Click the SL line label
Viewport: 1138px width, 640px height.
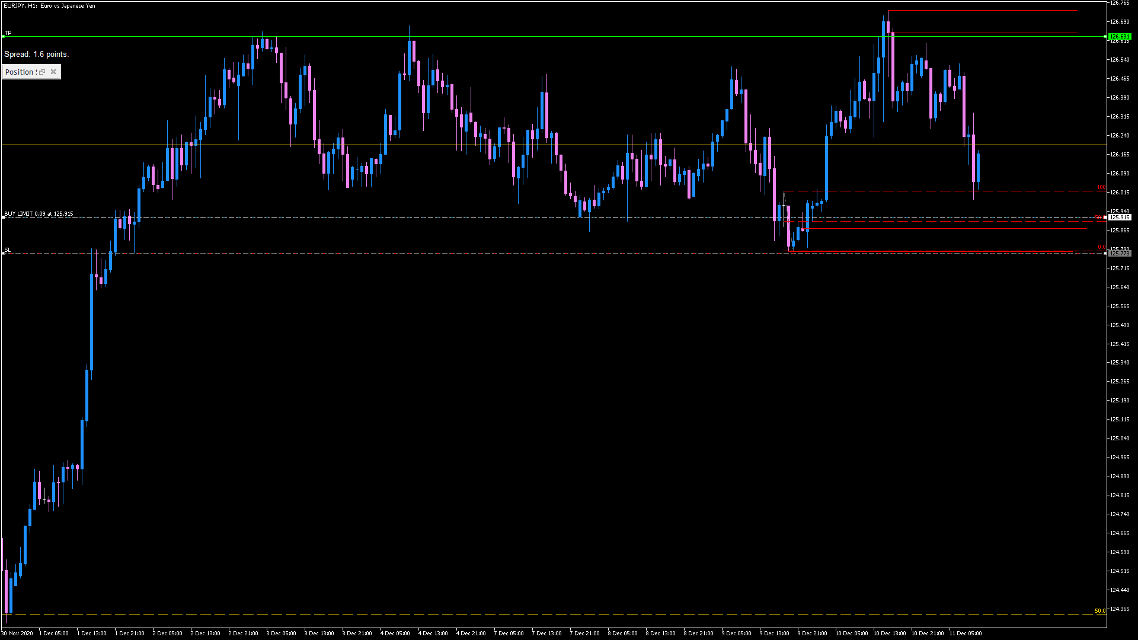pos(8,250)
